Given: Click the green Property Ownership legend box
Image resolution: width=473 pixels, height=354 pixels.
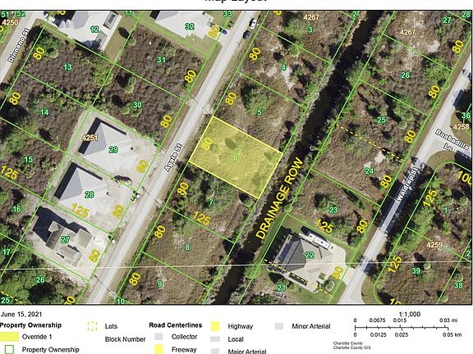Looking at the screenshot, I should (9, 349).
